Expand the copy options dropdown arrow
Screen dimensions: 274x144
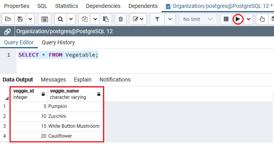[x=95, y=19]
